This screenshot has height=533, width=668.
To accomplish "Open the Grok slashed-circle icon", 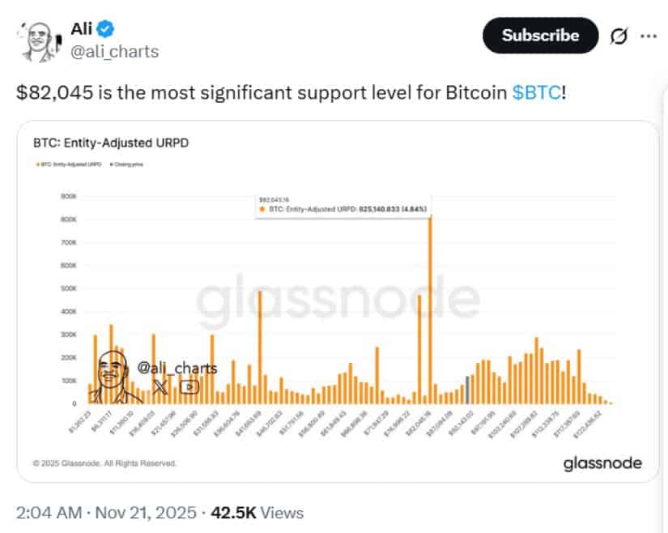I will click(619, 36).
